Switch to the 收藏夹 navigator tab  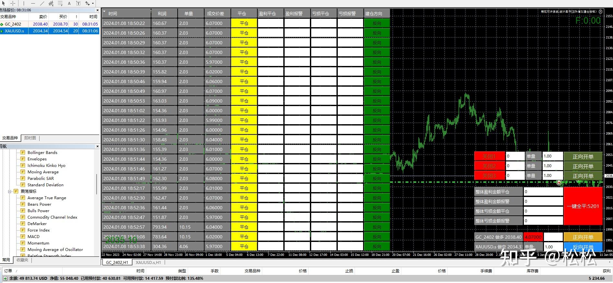point(22,260)
